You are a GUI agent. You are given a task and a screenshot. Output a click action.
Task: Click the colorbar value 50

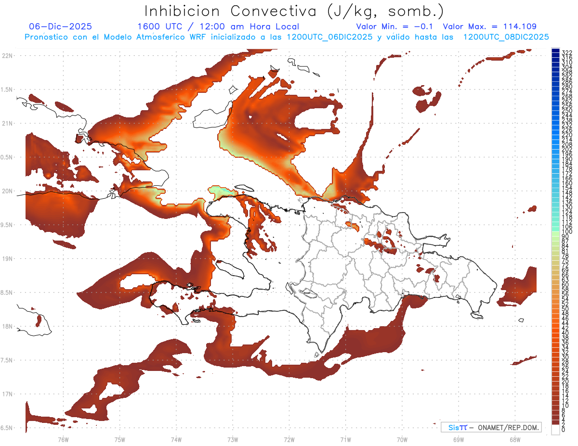tap(565, 308)
